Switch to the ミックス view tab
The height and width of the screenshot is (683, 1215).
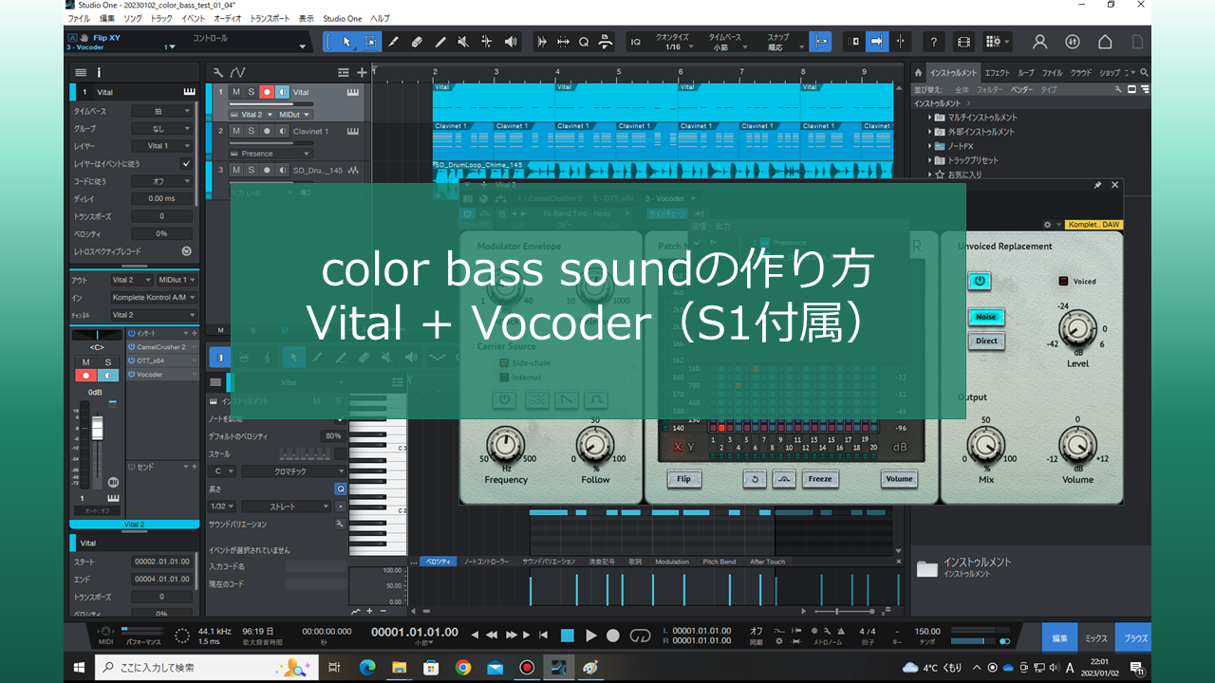coord(1096,637)
